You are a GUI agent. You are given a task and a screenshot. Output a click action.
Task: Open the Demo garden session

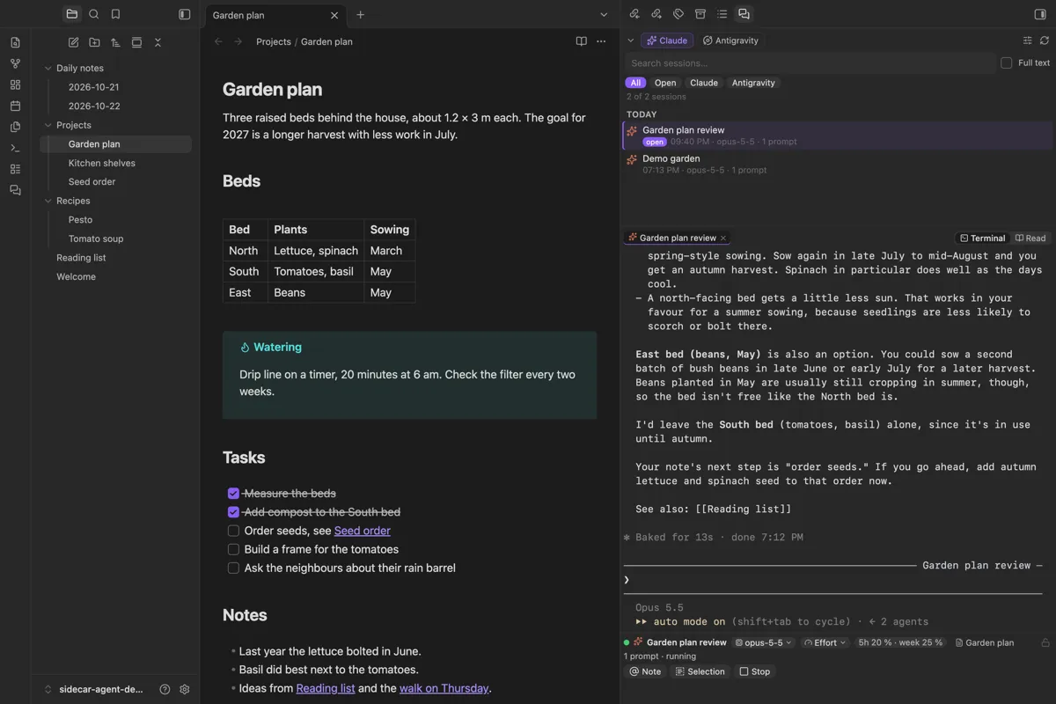(837, 164)
